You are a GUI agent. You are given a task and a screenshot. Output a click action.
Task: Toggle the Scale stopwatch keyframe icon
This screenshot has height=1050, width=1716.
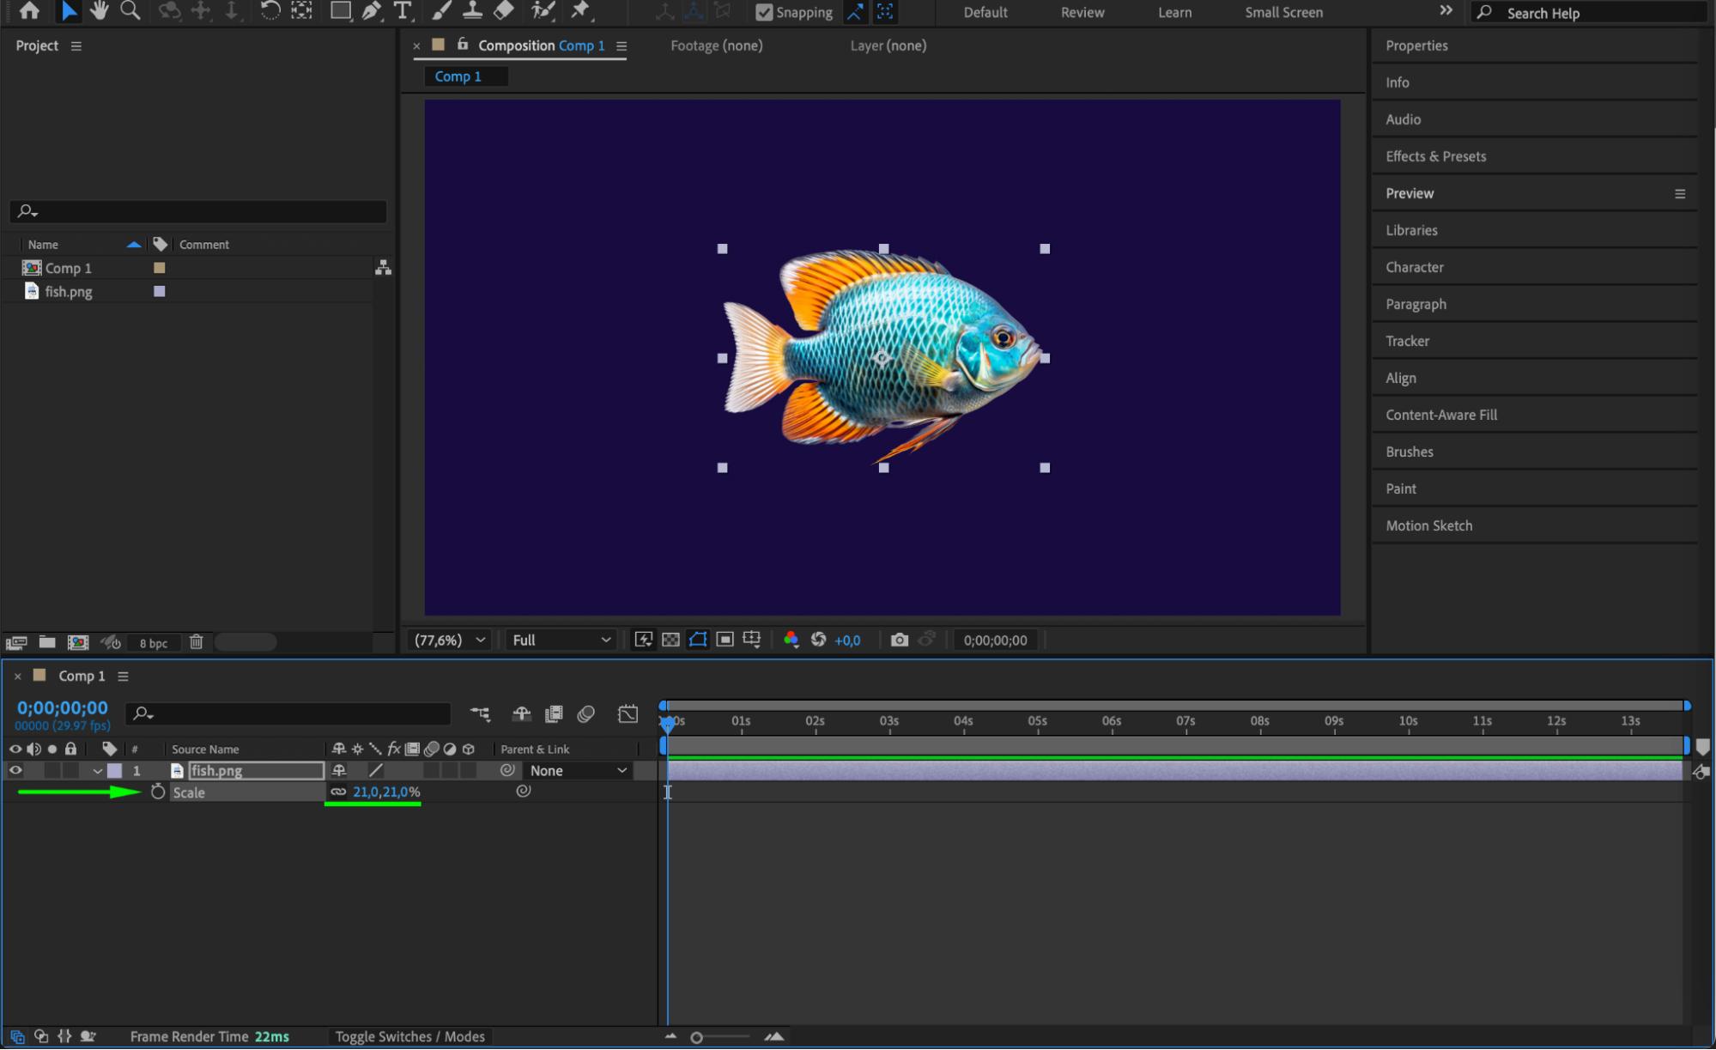(x=158, y=792)
